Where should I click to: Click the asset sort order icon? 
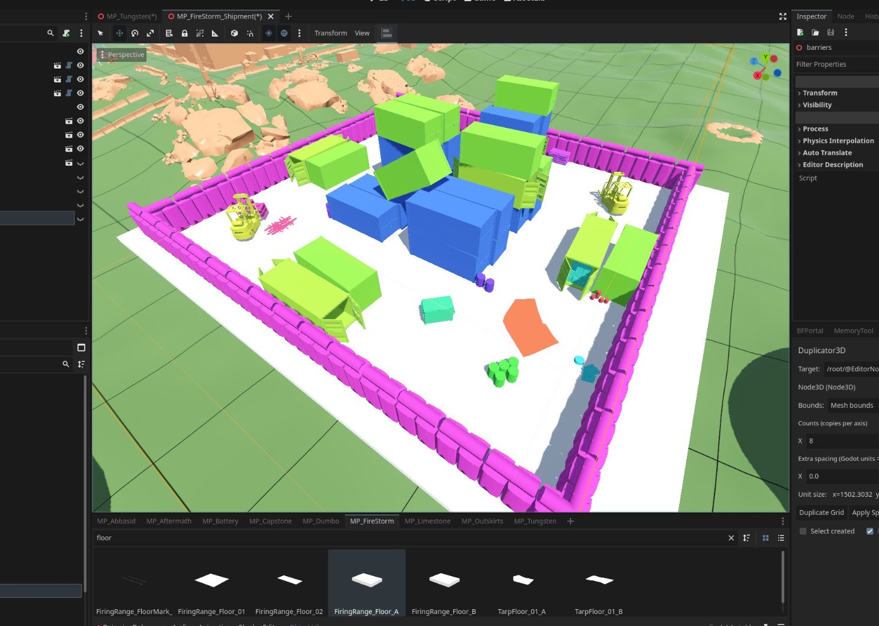pyautogui.click(x=746, y=538)
